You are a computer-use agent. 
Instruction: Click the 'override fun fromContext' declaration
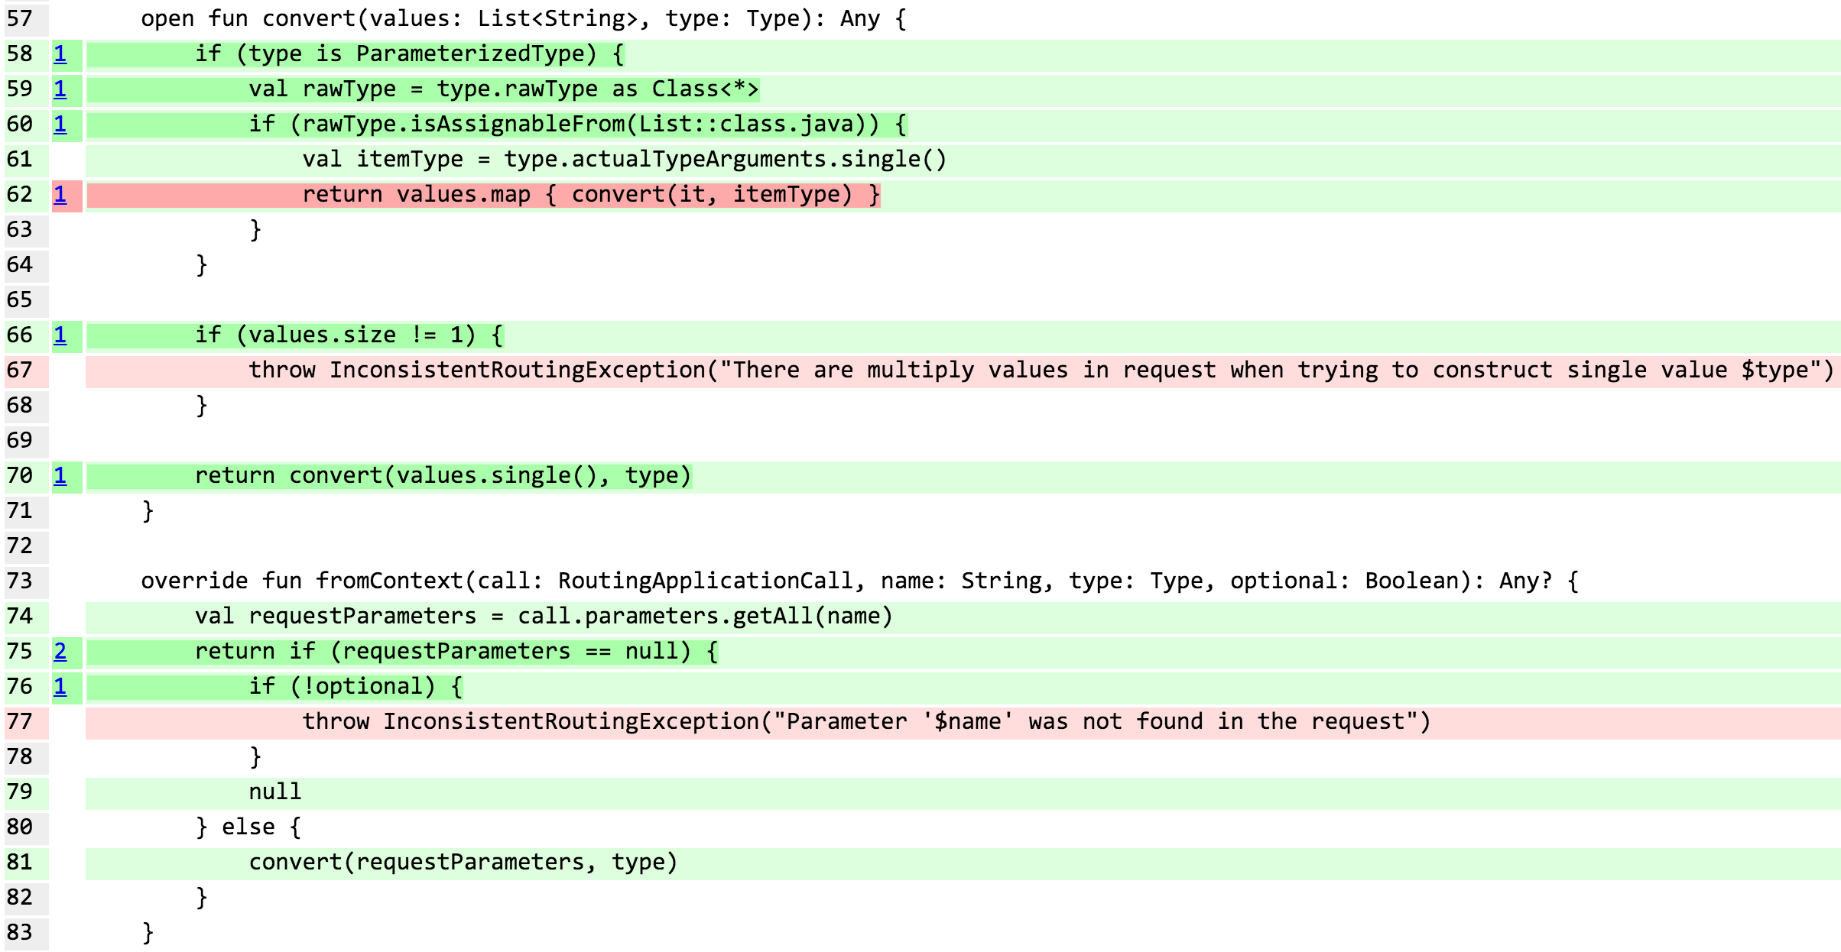pyautogui.click(x=860, y=581)
